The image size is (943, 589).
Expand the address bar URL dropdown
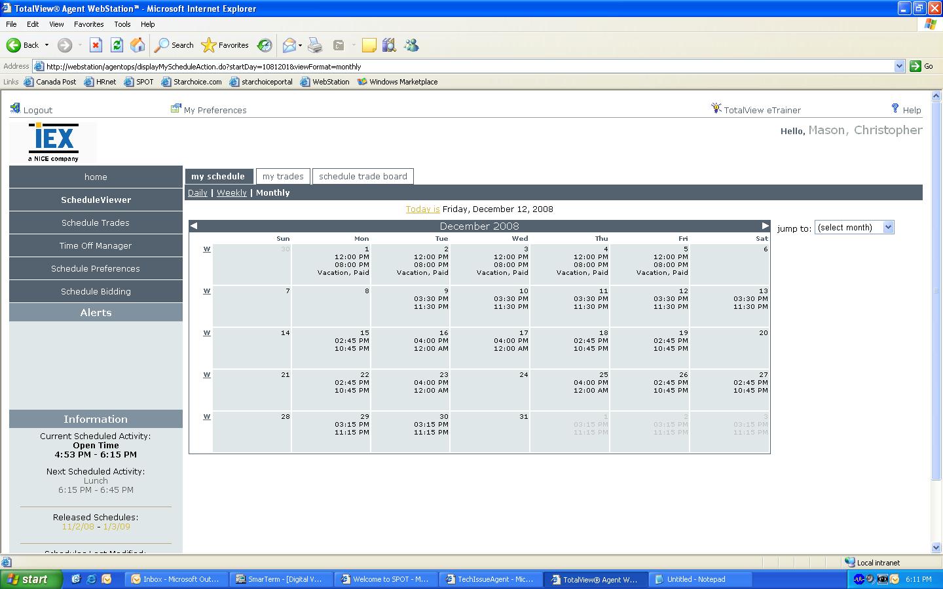coord(899,66)
